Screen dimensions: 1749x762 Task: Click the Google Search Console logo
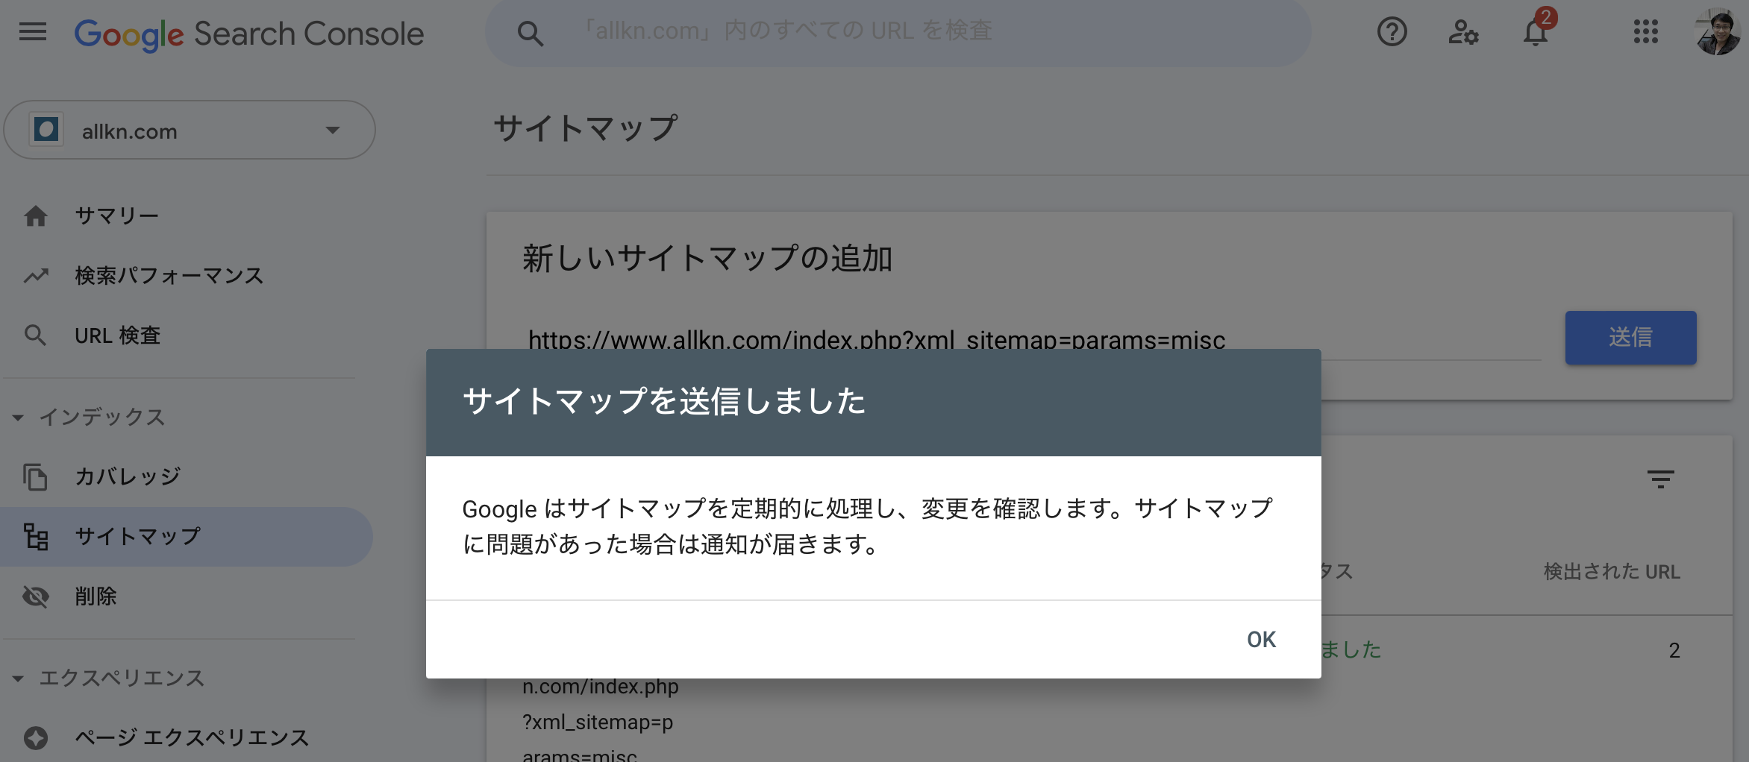248,34
